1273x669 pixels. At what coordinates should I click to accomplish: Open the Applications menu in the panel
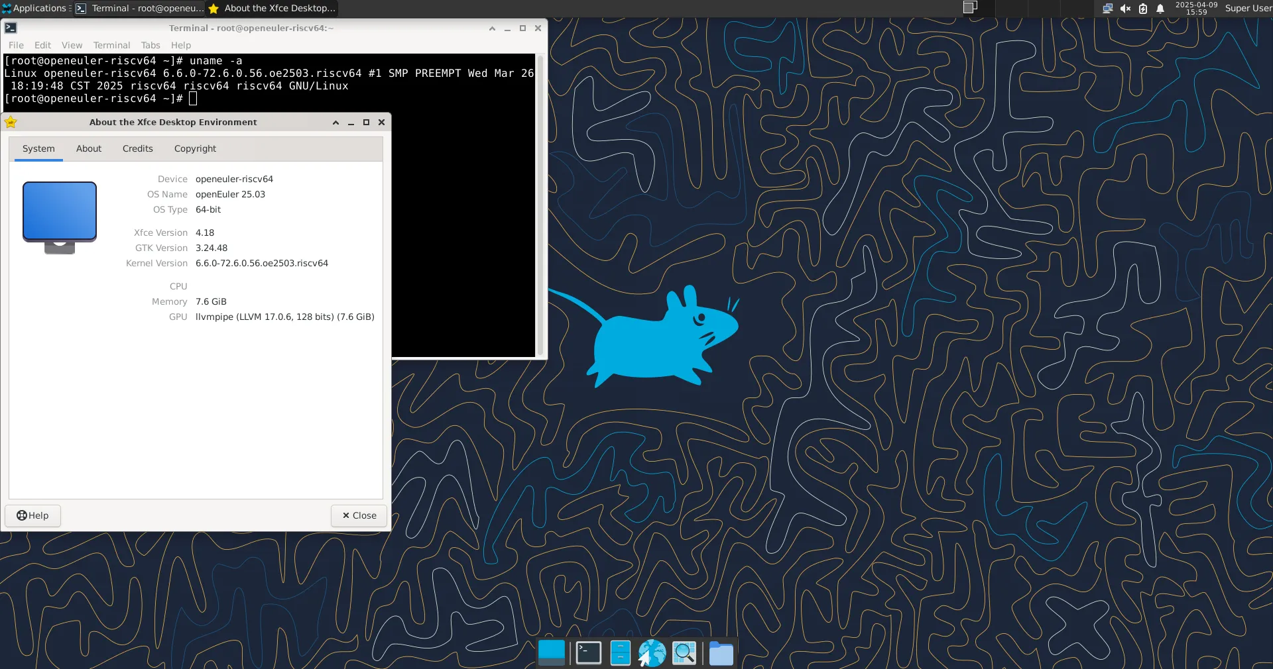pyautogui.click(x=36, y=8)
